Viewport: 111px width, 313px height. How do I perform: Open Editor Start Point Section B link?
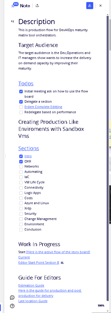pyautogui.click(x=39, y=263)
